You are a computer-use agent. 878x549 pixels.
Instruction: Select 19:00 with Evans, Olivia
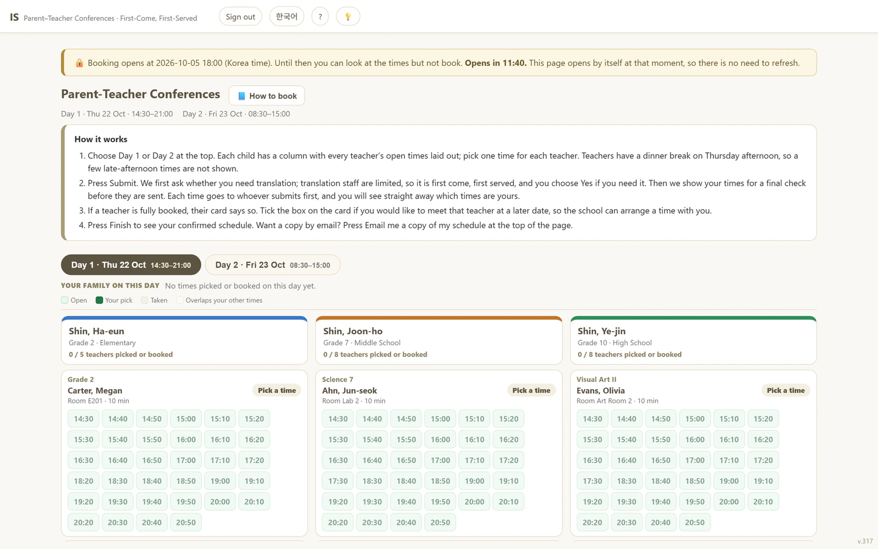pyautogui.click(x=729, y=481)
